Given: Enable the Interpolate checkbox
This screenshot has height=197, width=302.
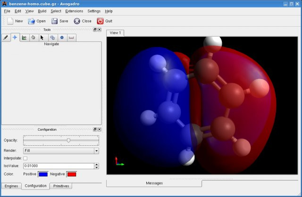Looking at the screenshot, I should pos(25,158).
